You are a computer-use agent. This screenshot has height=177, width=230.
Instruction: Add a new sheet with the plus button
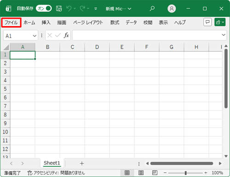pyautogui.click(x=82, y=163)
